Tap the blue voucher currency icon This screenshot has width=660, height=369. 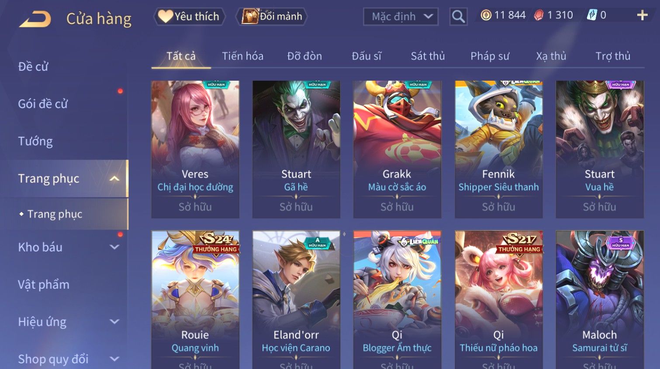591,15
